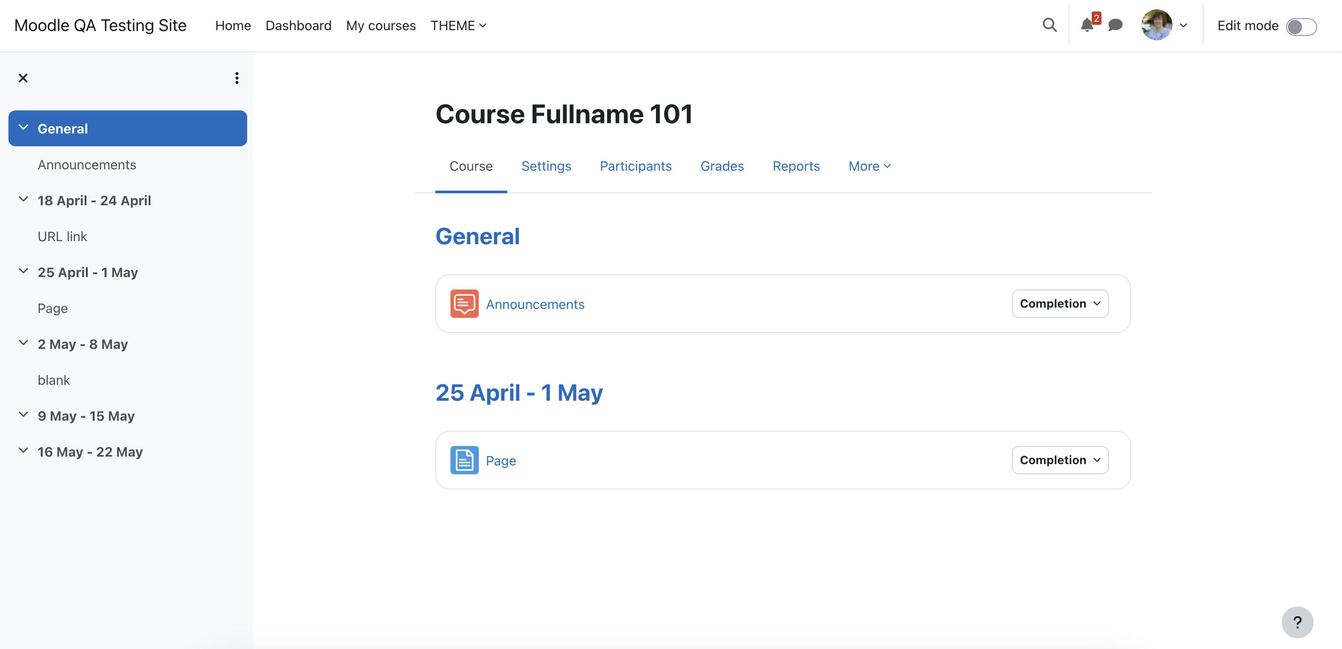Switch to the Reports tab
The height and width of the screenshot is (649, 1342).
click(x=796, y=166)
